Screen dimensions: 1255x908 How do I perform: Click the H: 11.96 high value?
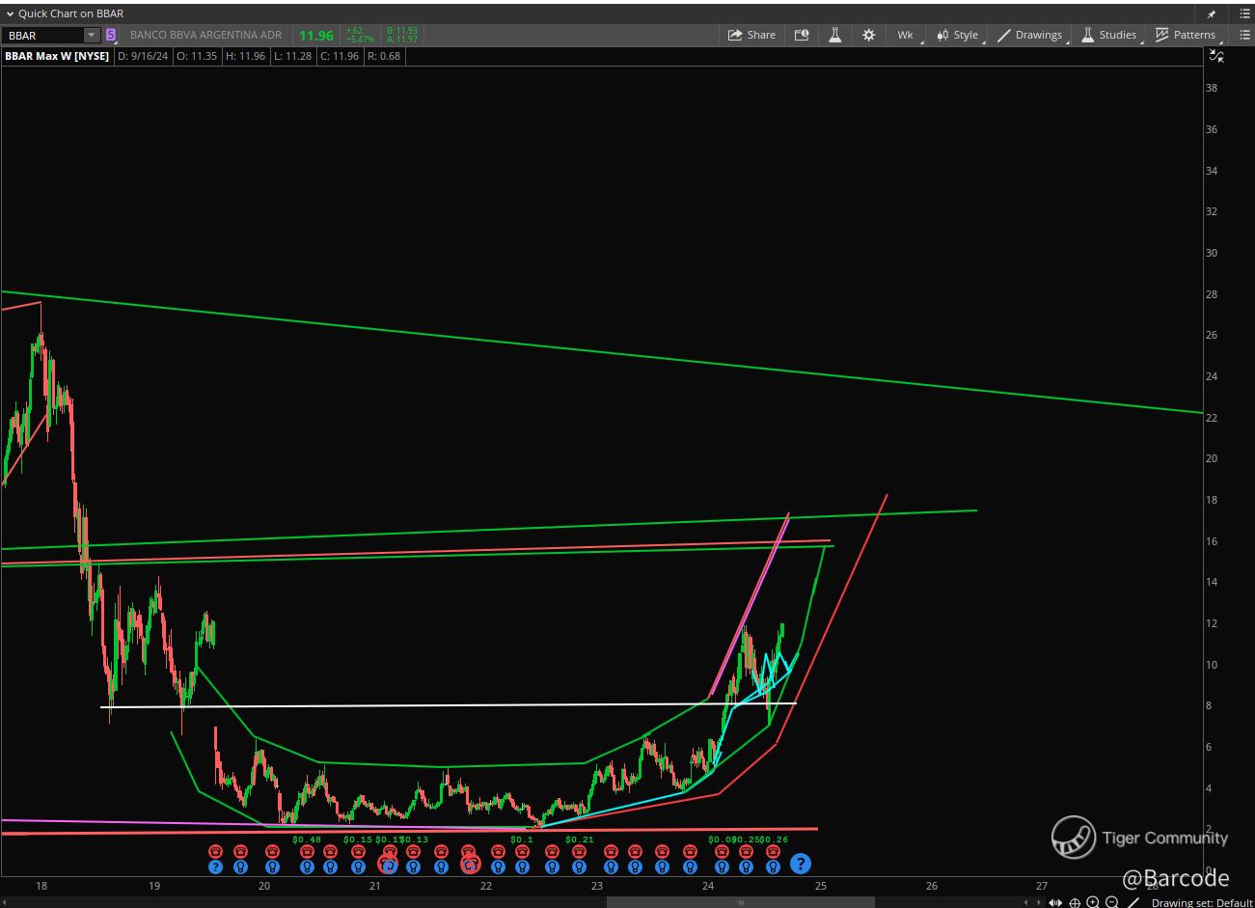point(244,56)
